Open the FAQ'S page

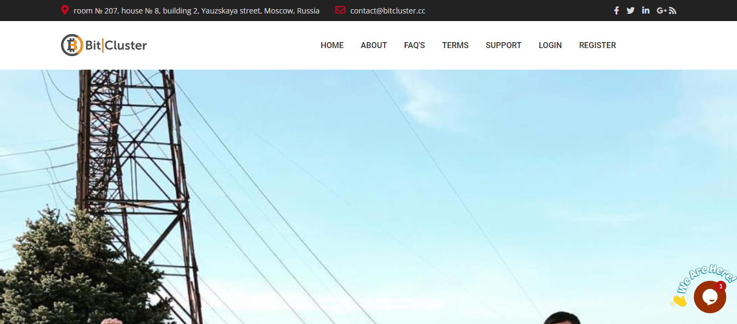(x=414, y=45)
